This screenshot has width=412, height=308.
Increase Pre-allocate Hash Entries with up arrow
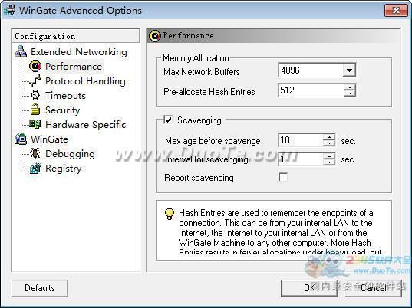point(350,87)
